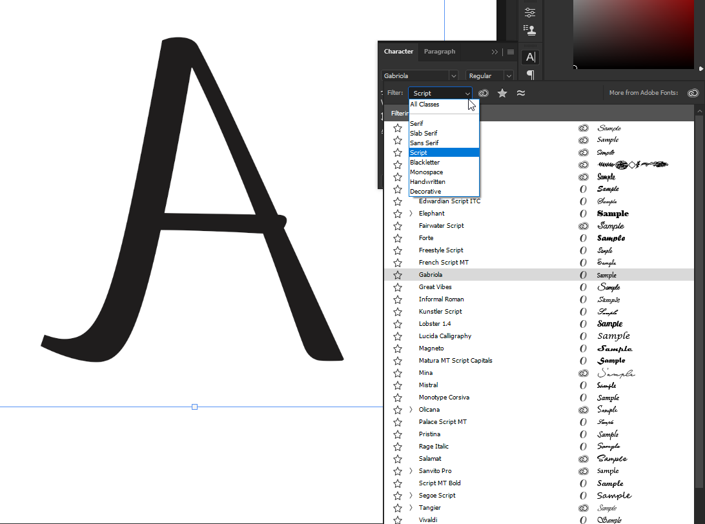This screenshot has width=705, height=524.
Task: Expand the Sanvito Pro family chevron
Action: click(x=411, y=470)
